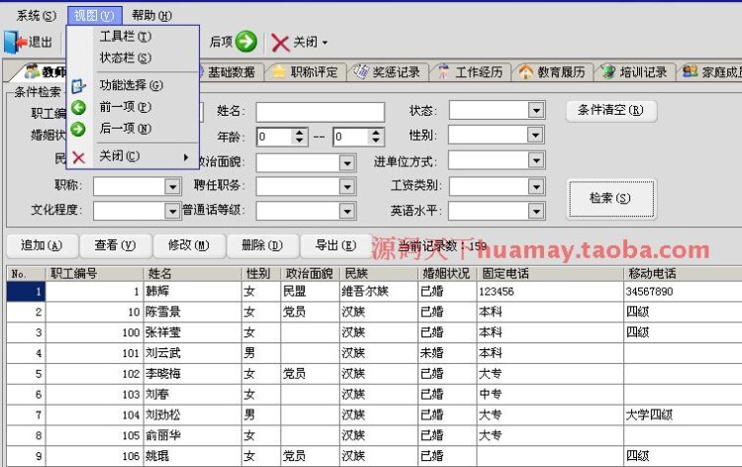Screen dimensions: 742x467
Task: Open the 聘任职务 dropdown
Action: (x=347, y=186)
